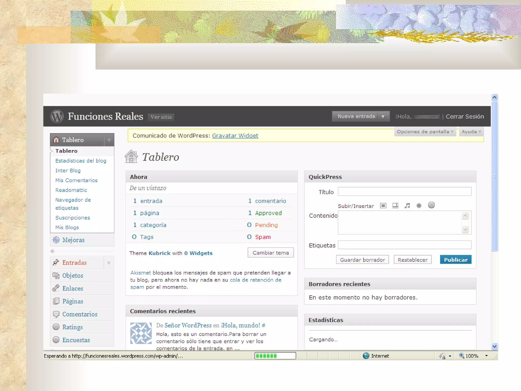Click the add media starburst icon
The height and width of the screenshot is (391, 521).
pyautogui.click(x=419, y=206)
